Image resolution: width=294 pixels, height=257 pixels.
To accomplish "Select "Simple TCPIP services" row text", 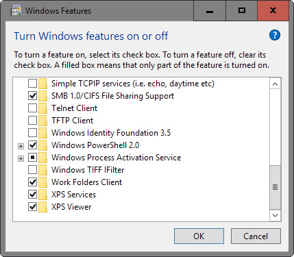I will (133, 84).
